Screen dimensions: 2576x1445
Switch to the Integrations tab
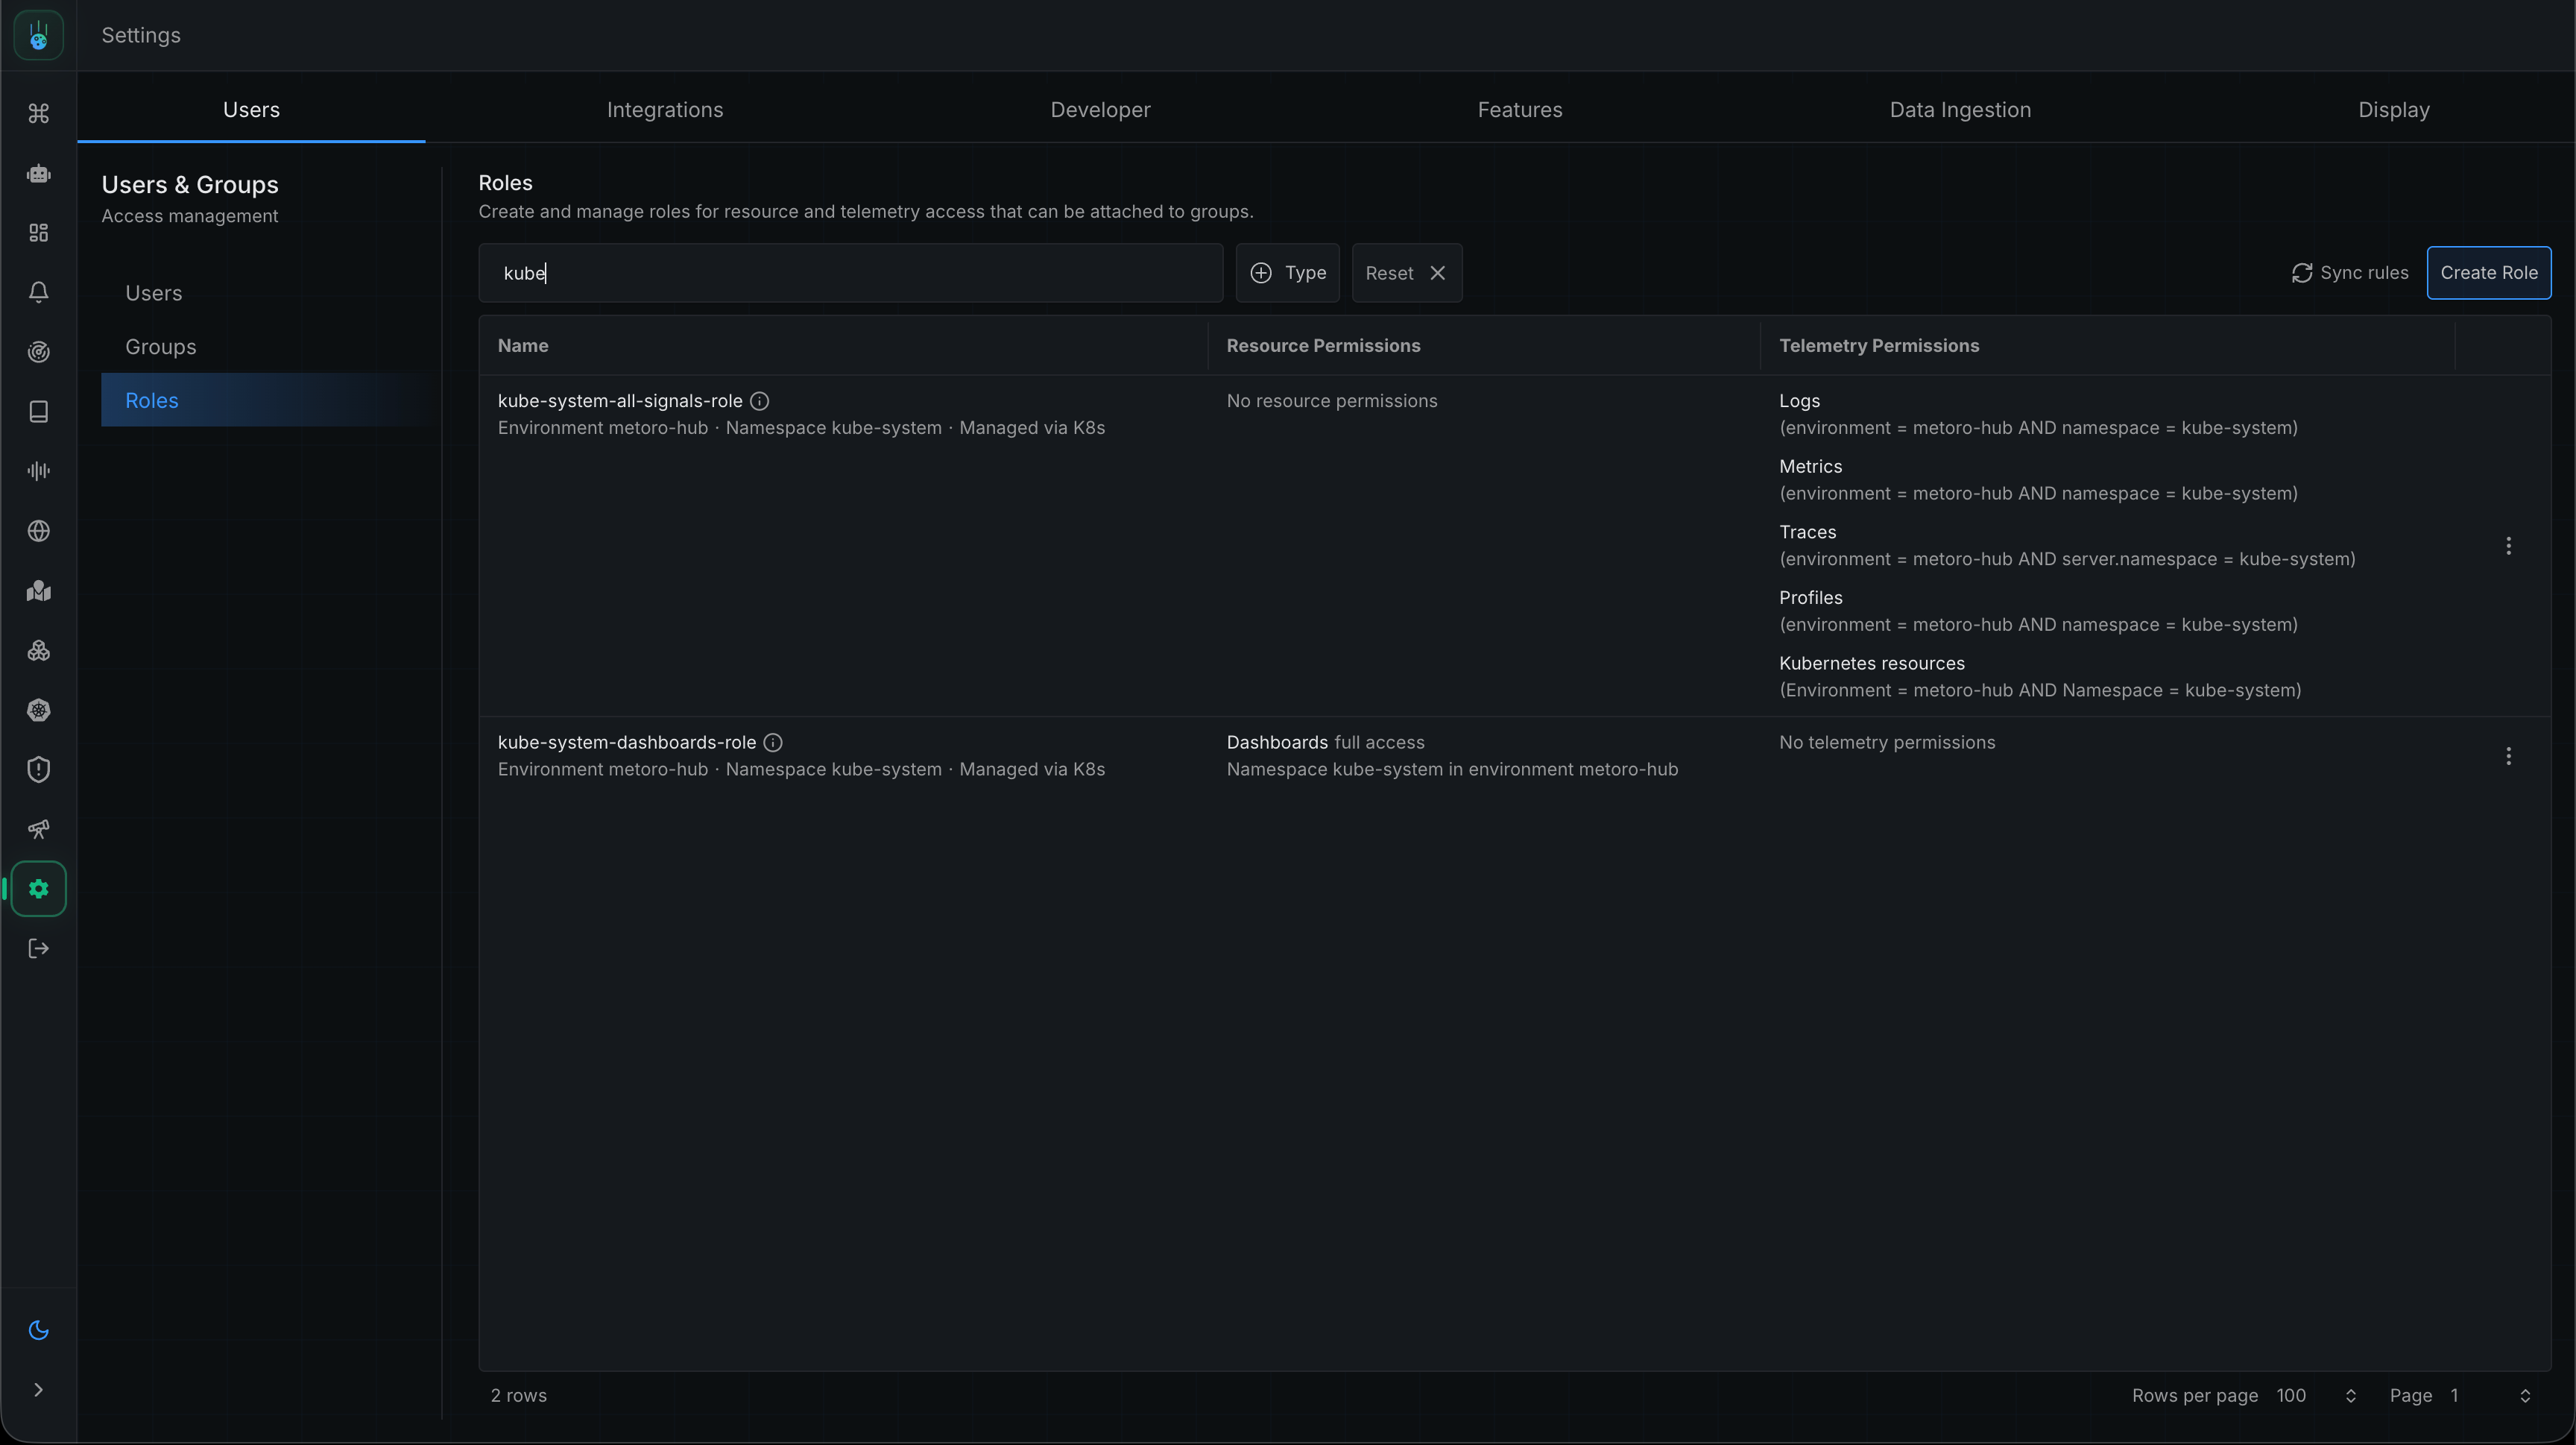(x=665, y=110)
